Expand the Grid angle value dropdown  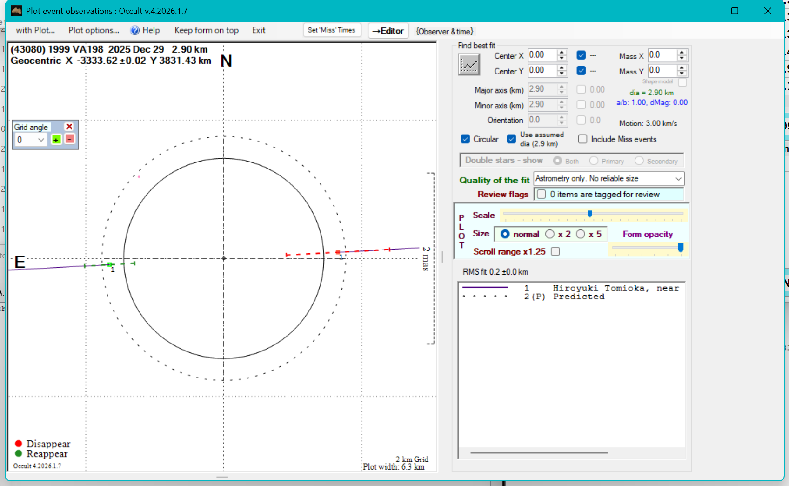pos(41,140)
